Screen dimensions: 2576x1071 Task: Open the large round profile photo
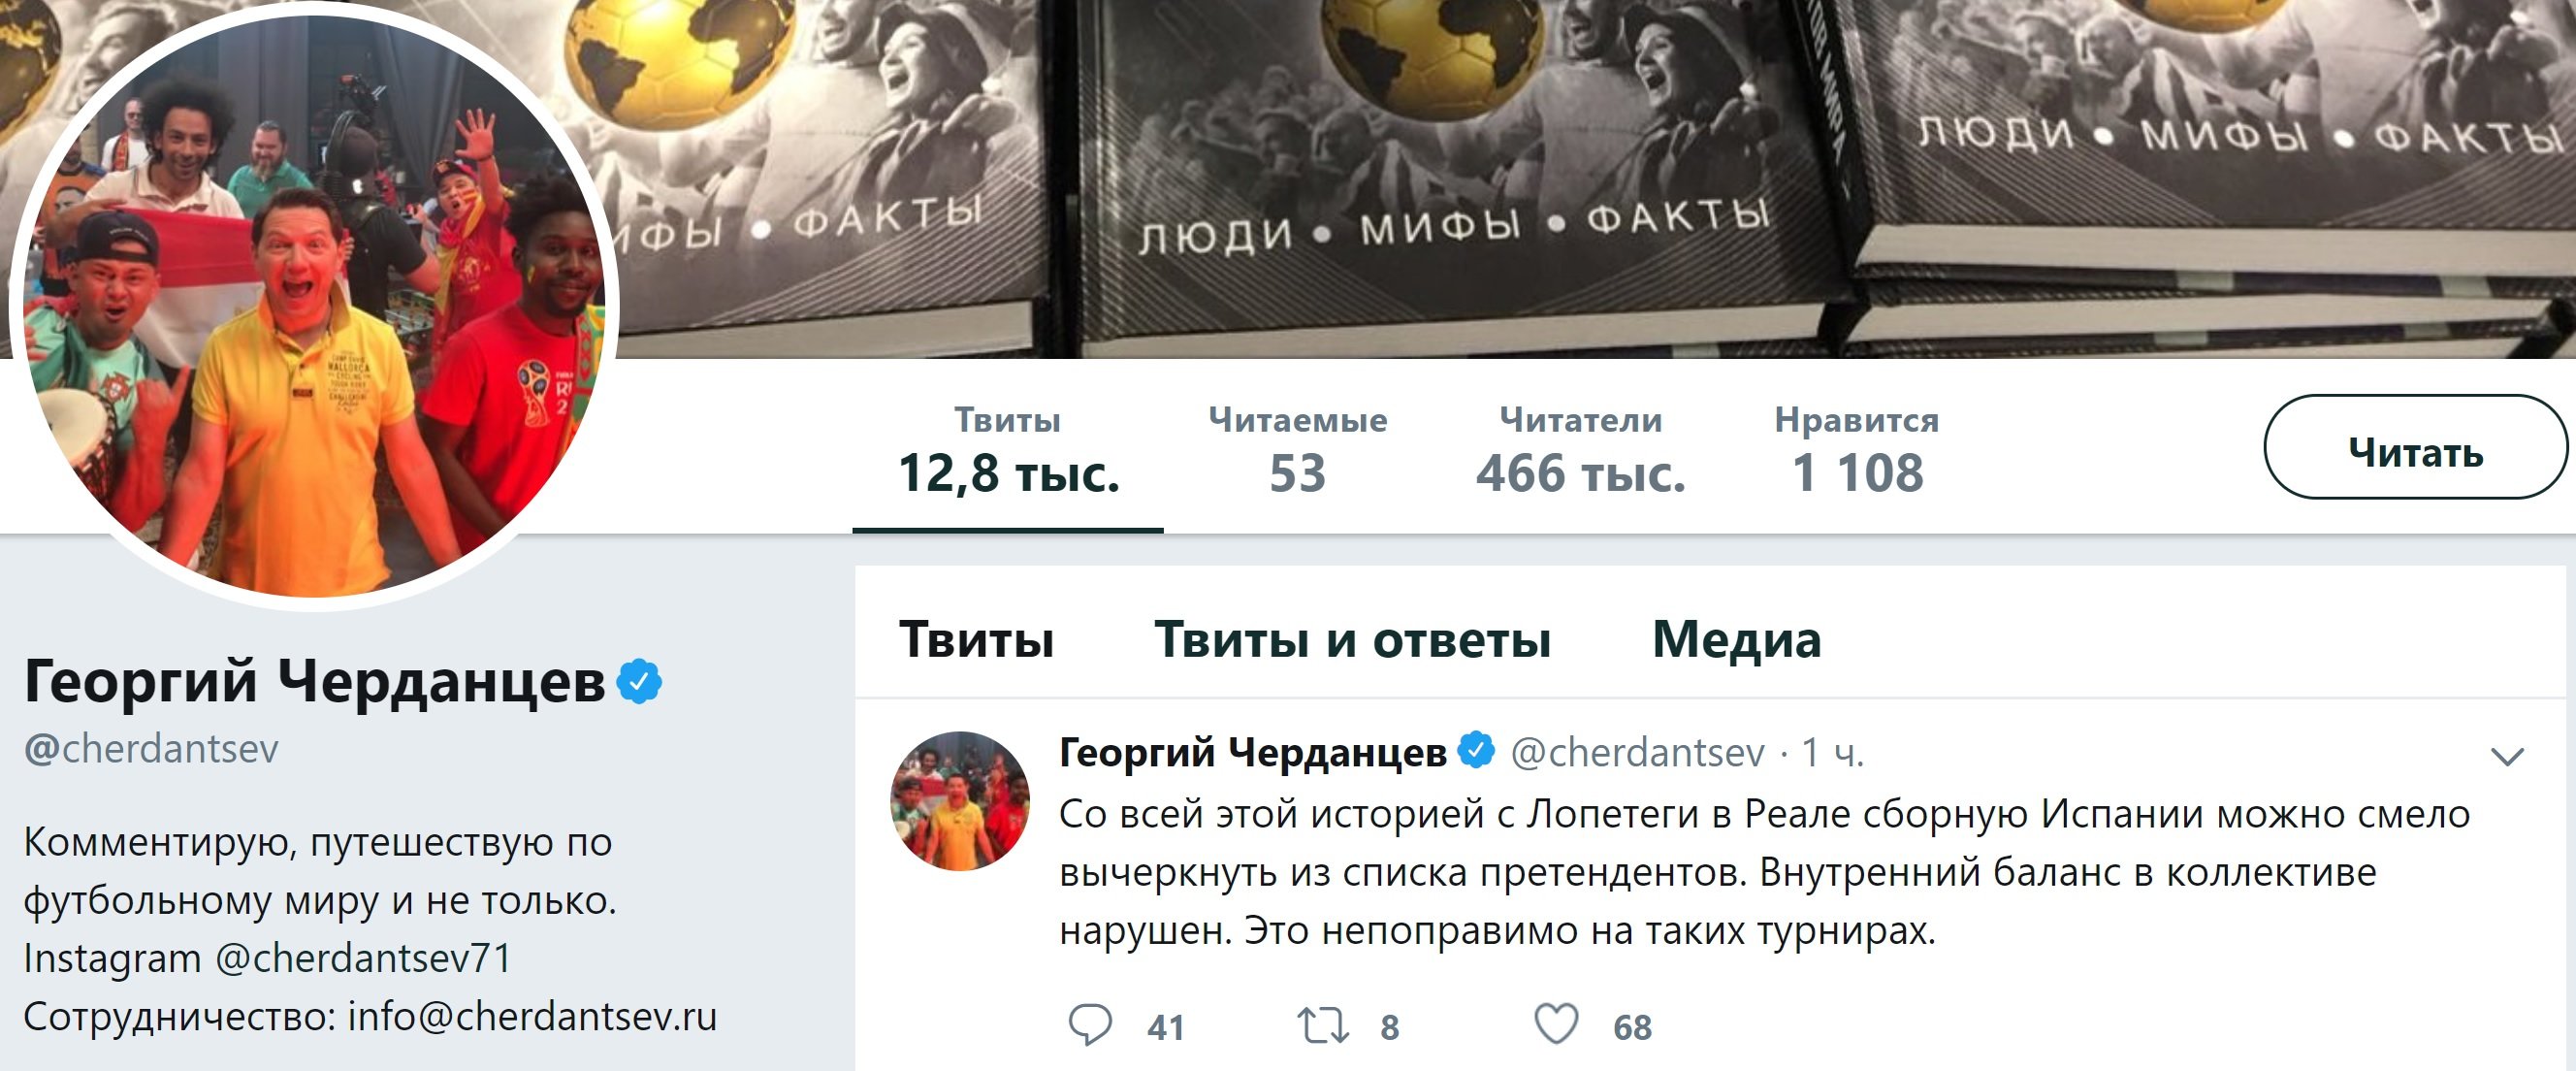314,305
